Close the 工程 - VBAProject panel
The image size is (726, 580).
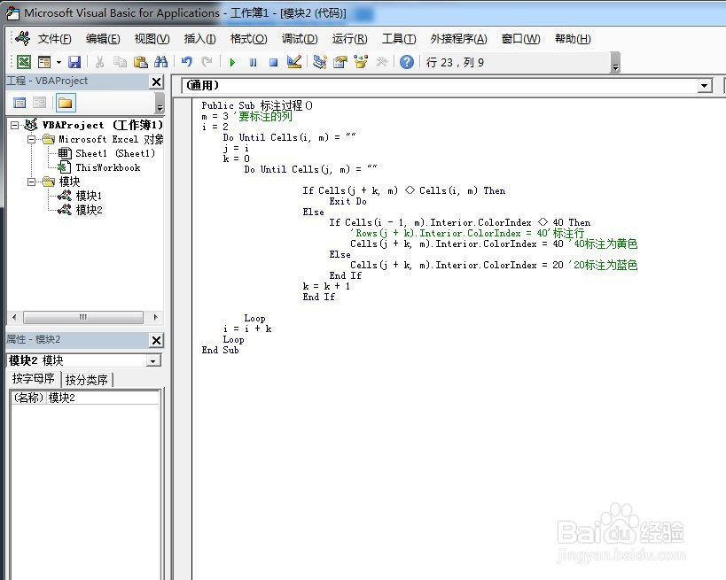point(157,81)
